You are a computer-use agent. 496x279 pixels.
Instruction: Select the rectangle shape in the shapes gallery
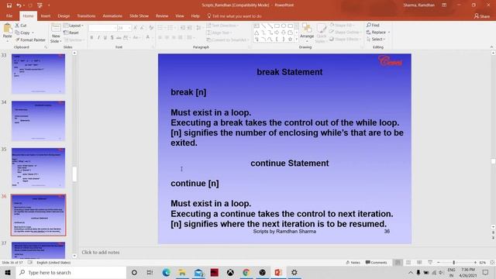pyautogui.click(x=277, y=26)
